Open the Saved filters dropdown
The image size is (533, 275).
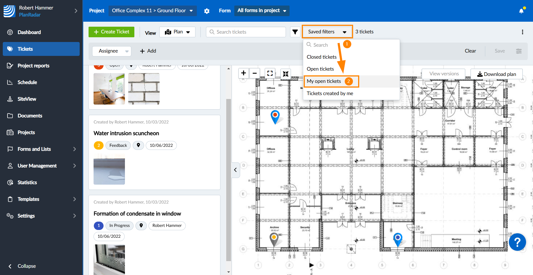327,32
